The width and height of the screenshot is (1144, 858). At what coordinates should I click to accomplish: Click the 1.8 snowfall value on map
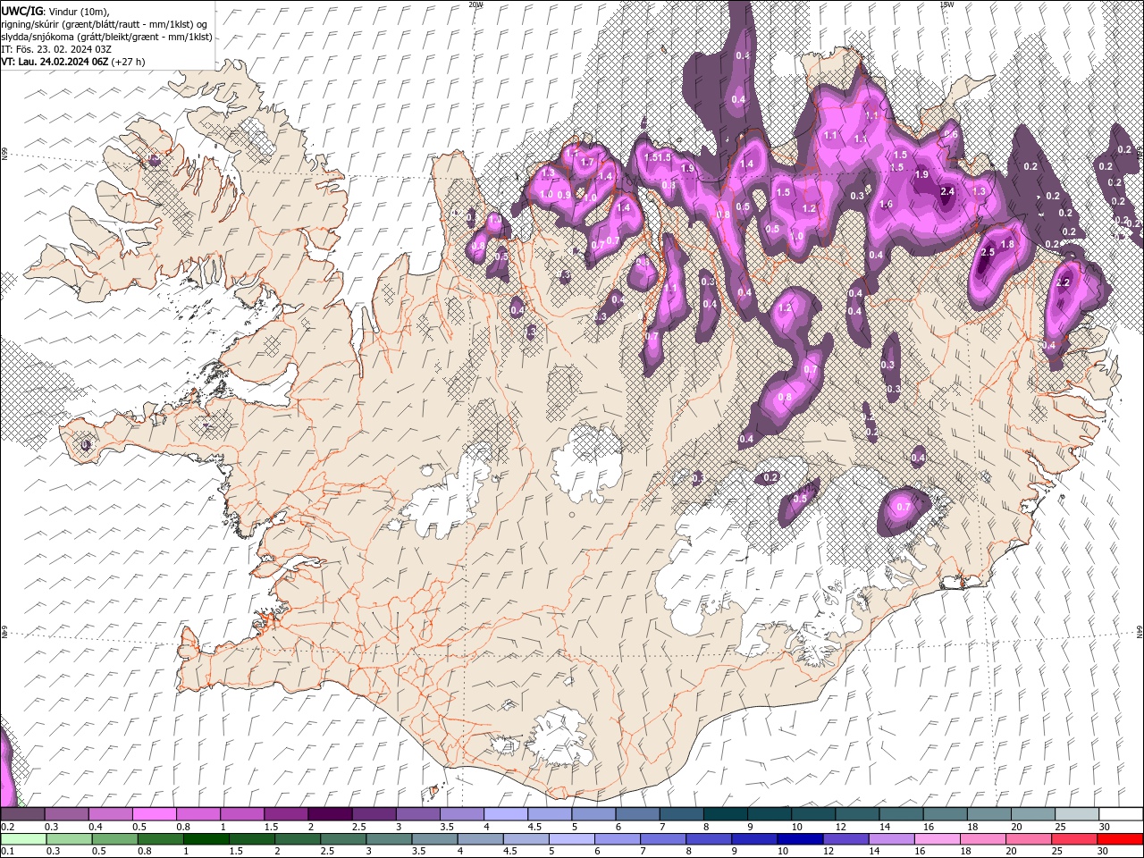coord(1008,244)
